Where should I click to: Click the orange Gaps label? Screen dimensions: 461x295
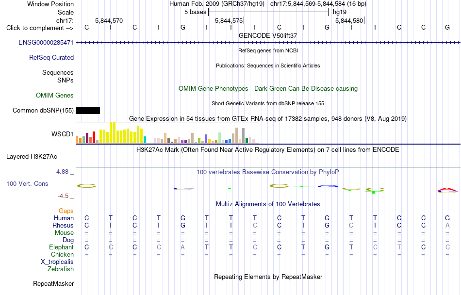pos(66,211)
